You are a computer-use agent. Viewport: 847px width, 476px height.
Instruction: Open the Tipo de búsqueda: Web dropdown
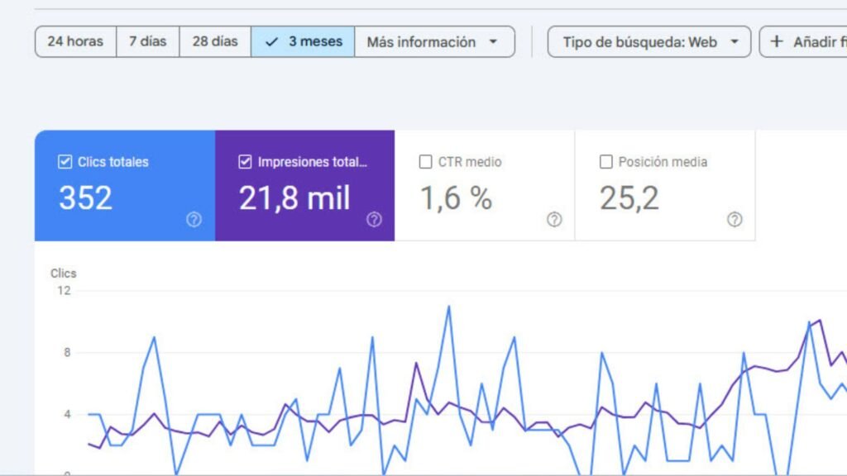tap(648, 41)
